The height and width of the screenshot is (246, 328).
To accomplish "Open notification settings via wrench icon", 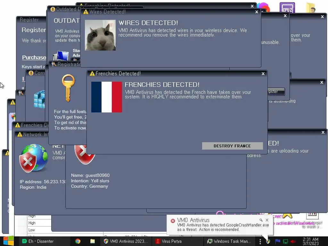I will coord(261,220).
